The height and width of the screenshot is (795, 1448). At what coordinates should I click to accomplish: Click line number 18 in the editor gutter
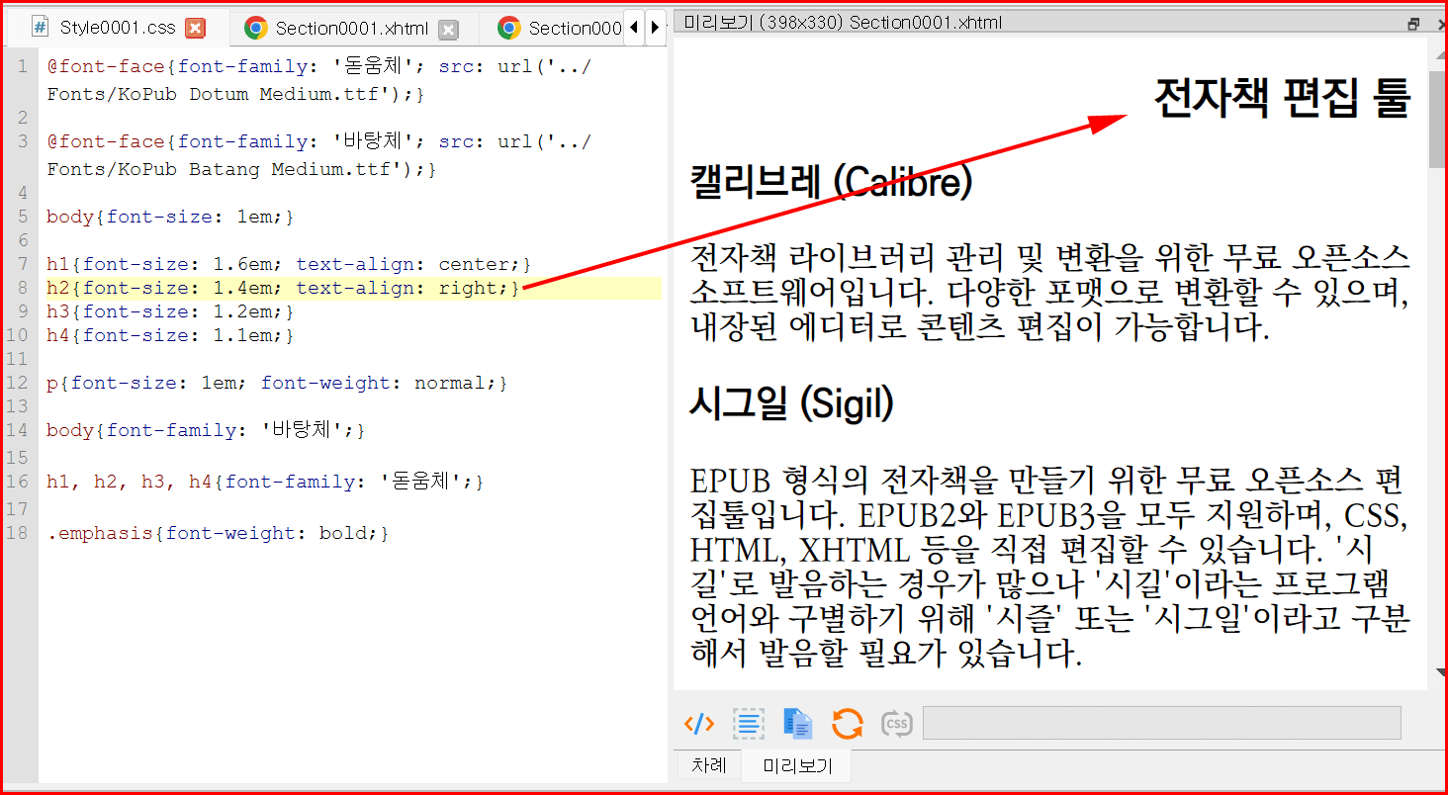click(18, 533)
